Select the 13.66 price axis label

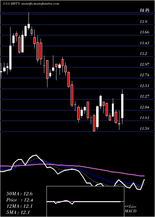tap(145, 32)
